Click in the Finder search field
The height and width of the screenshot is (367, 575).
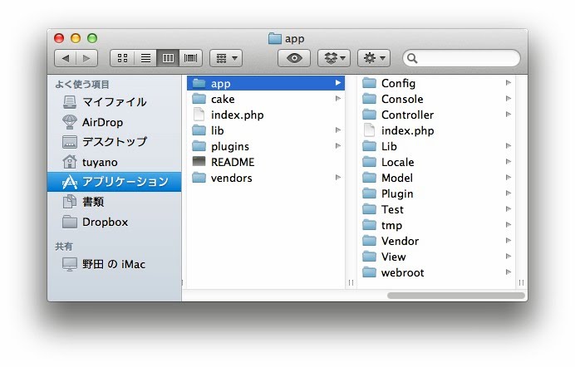click(465, 58)
